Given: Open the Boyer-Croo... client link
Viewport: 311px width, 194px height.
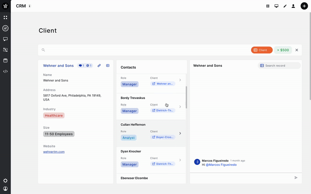Looking at the screenshot, I should 162,137.
